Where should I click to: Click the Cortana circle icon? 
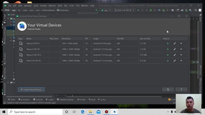click(x=67, y=112)
